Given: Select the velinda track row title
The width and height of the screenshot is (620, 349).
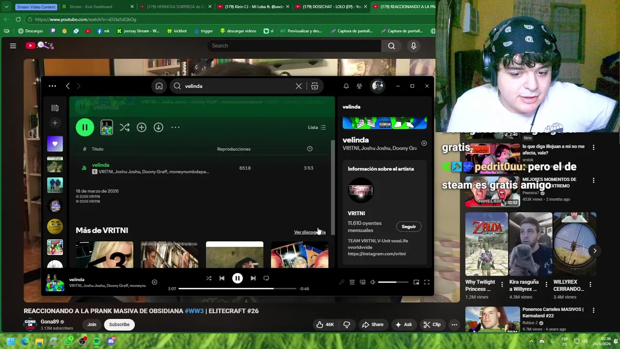Looking at the screenshot, I should [x=101, y=165].
